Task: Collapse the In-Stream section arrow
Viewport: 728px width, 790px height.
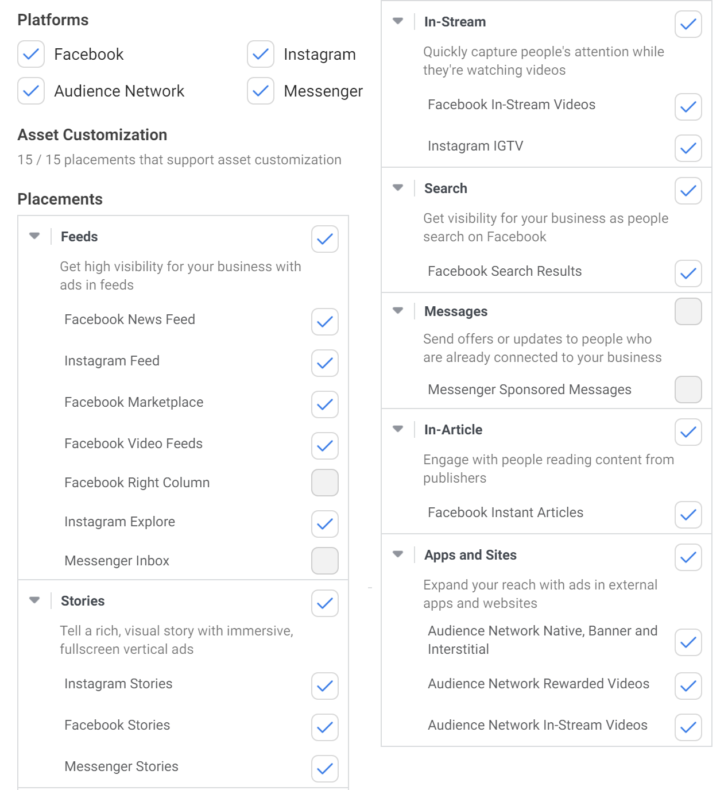Action: [x=398, y=21]
